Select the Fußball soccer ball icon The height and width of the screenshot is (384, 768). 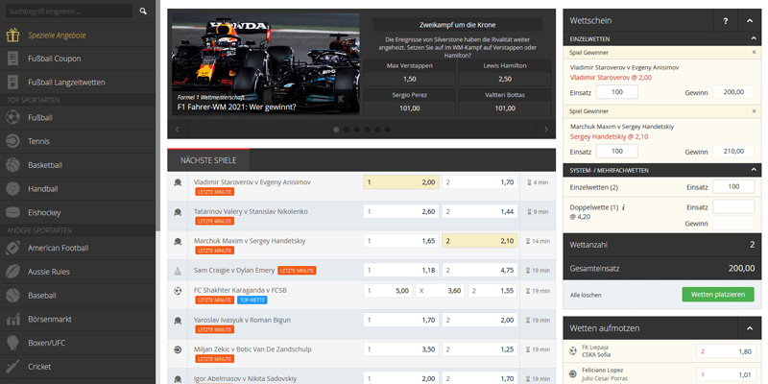(12, 117)
